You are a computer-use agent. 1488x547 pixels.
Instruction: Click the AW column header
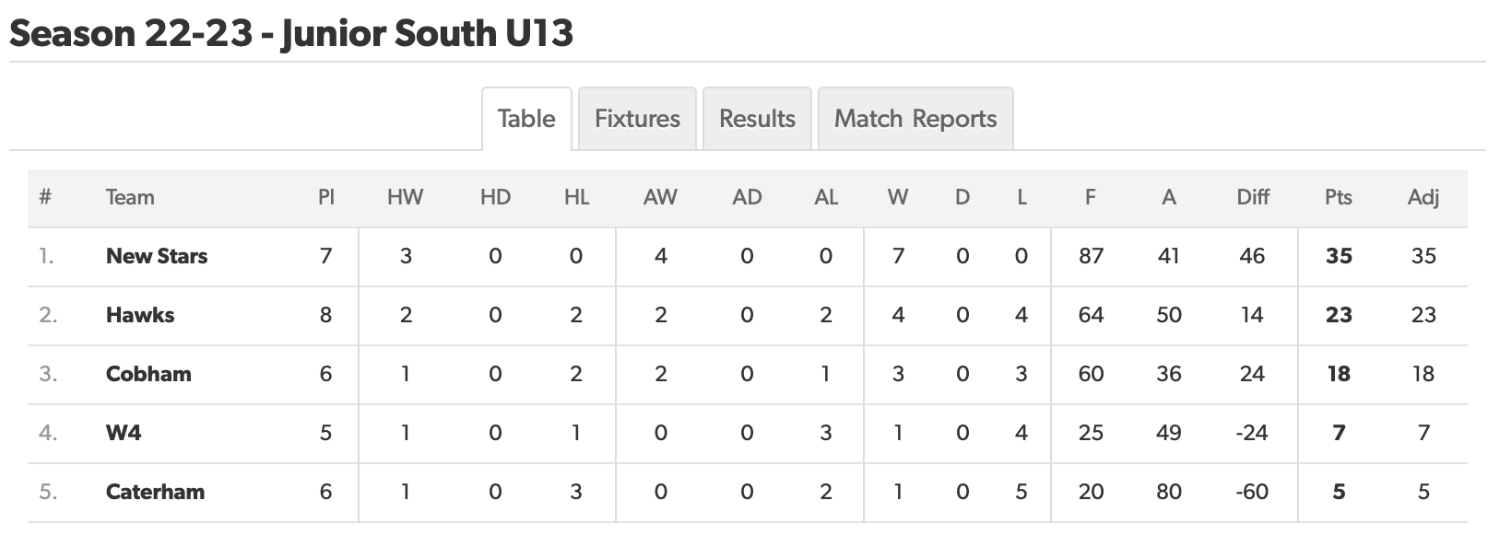pyautogui.click(x=660, y=197)
